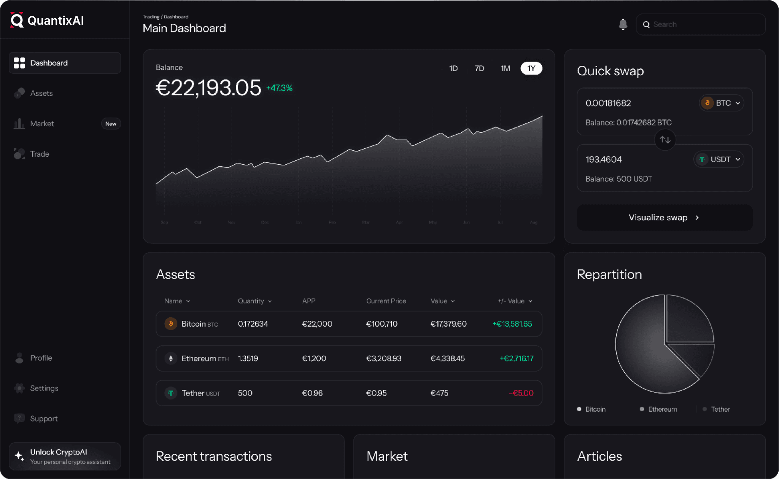The image size is (779, 479).
Task: Expand the Name column sort options
Action: (x=176, y=301)
